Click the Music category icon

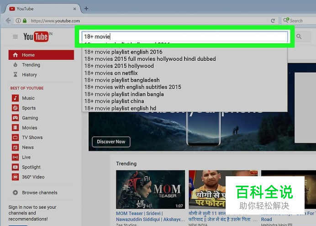pos(16,98)
